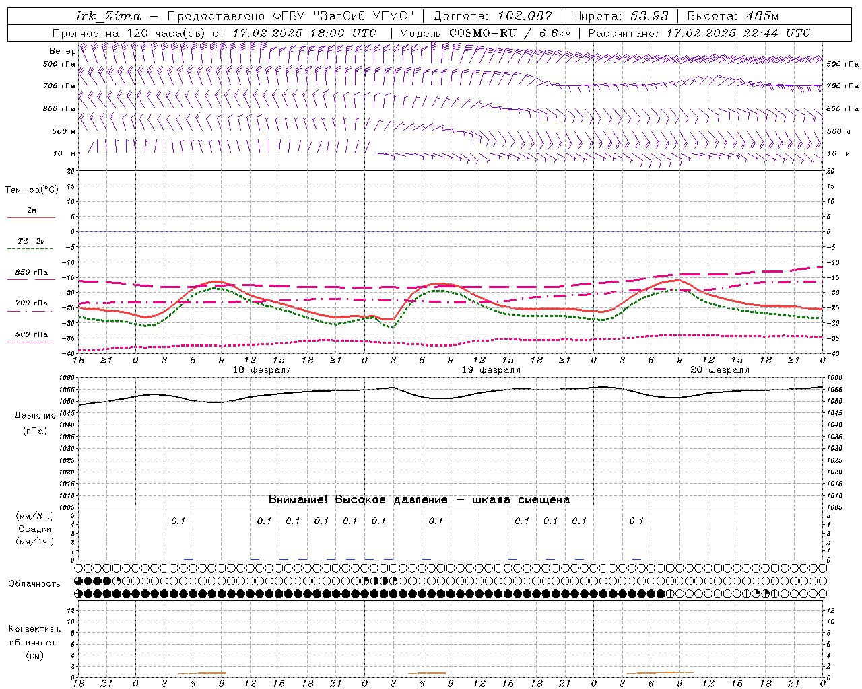
Task: Click the "(гПа)" unit label under Давление
Action: (35, 431)
